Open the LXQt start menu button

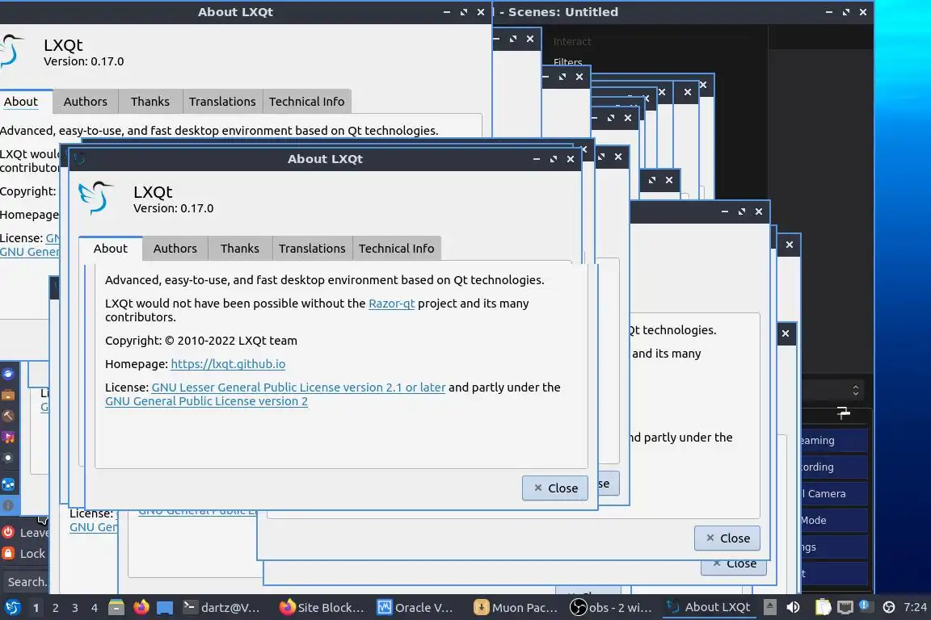(x=12, y=607)
